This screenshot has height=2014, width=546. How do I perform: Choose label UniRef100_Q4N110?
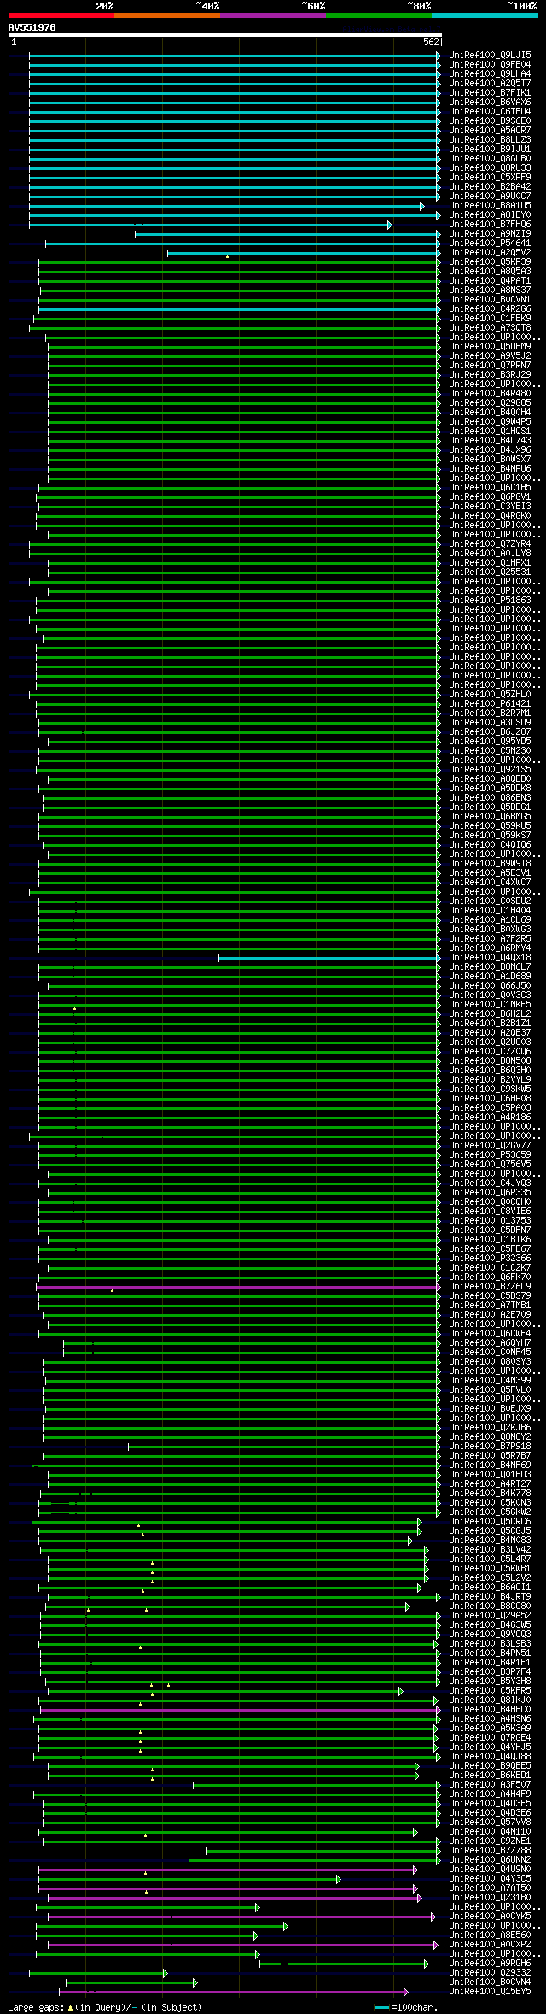coord(490,1832)
